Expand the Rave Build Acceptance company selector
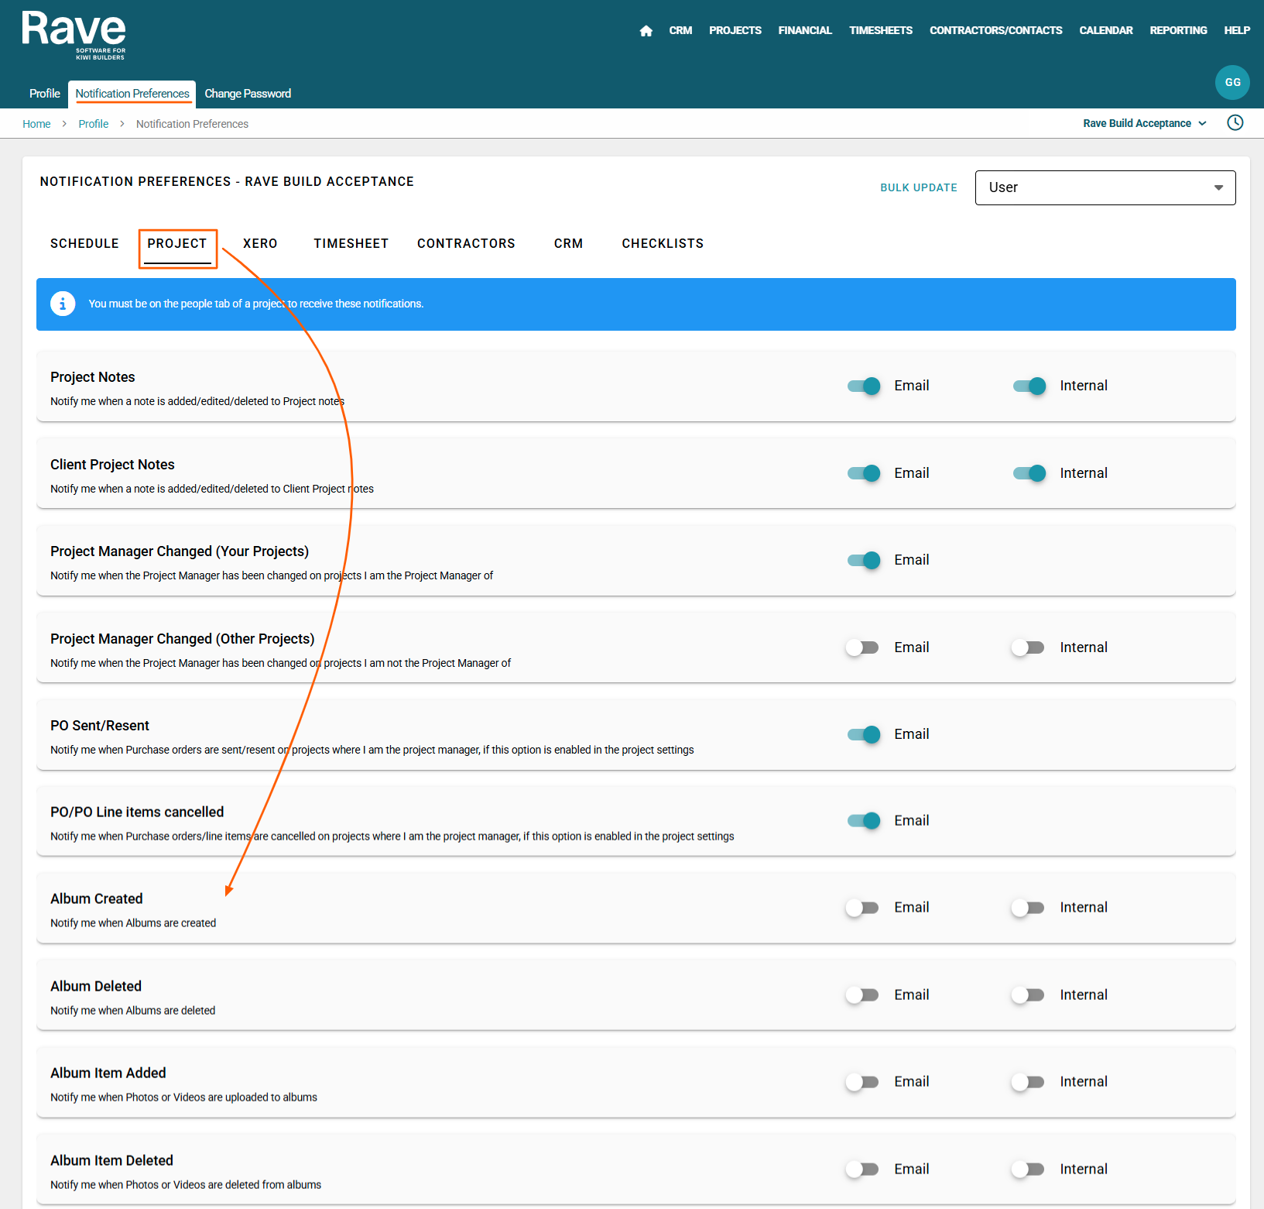1264x1209 pixels. [1145, 123]
